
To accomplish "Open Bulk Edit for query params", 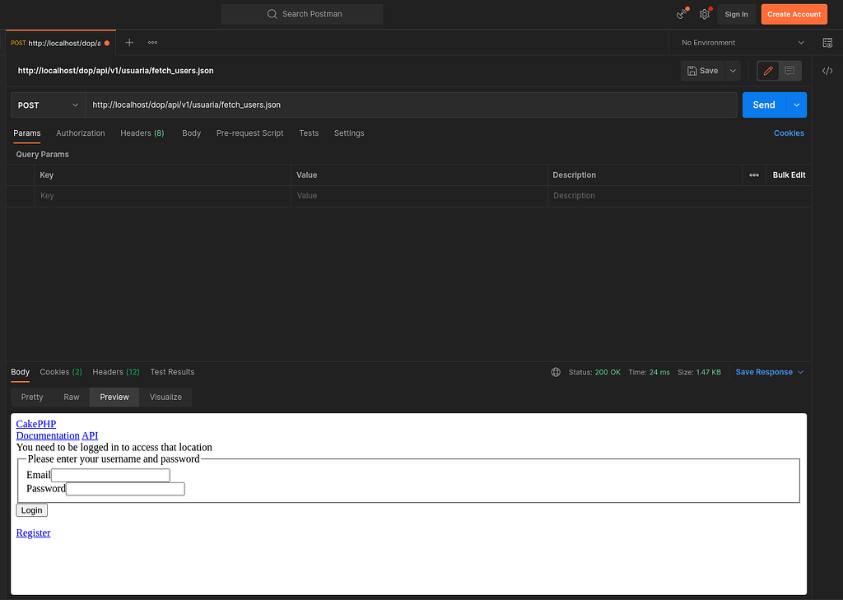I will tap(788, 174).
